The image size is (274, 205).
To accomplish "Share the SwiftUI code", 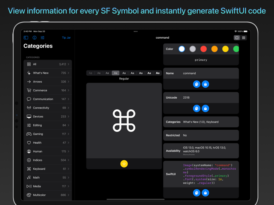I will pyautogui.click(x=205, y=193).
